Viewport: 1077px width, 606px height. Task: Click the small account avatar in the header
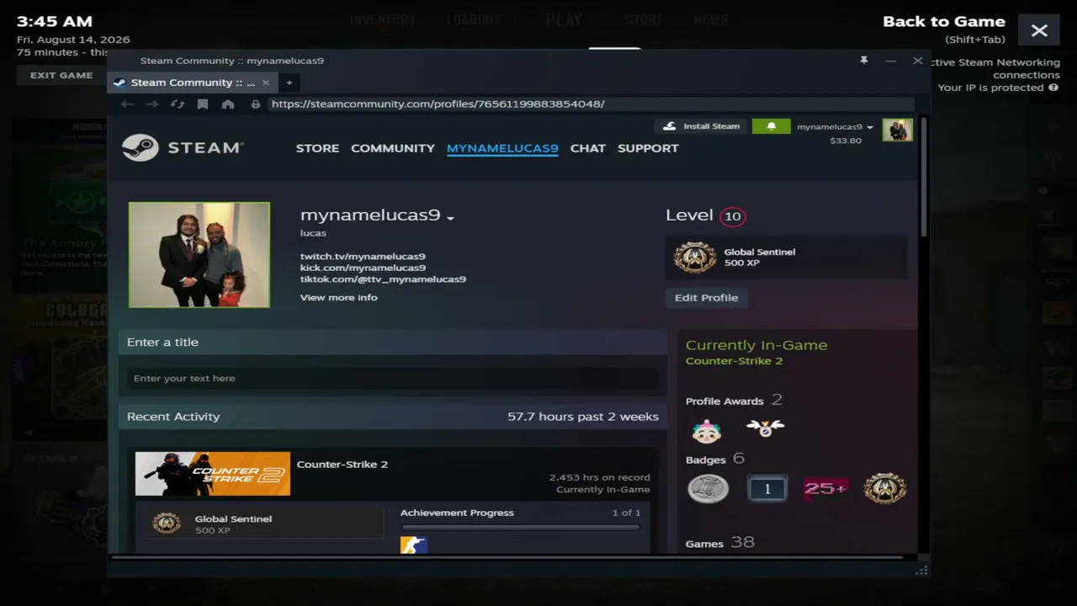click(x=898, y=130)
